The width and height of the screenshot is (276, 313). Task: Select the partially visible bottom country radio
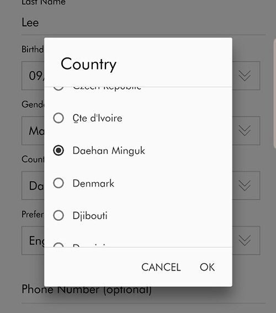[59, 245]
